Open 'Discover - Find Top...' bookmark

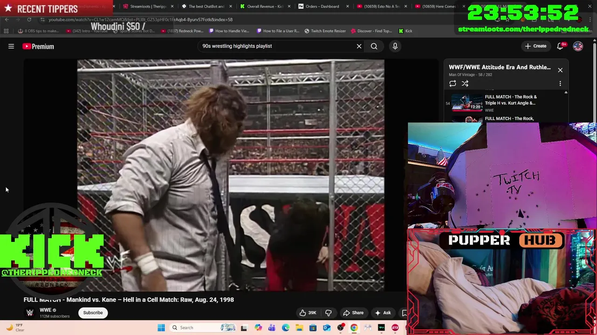pyautogui.click(x=371, y=31)
